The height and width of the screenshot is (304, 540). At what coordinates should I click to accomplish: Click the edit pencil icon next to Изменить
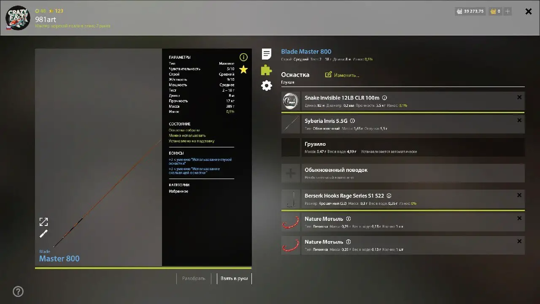click(328, 75)
